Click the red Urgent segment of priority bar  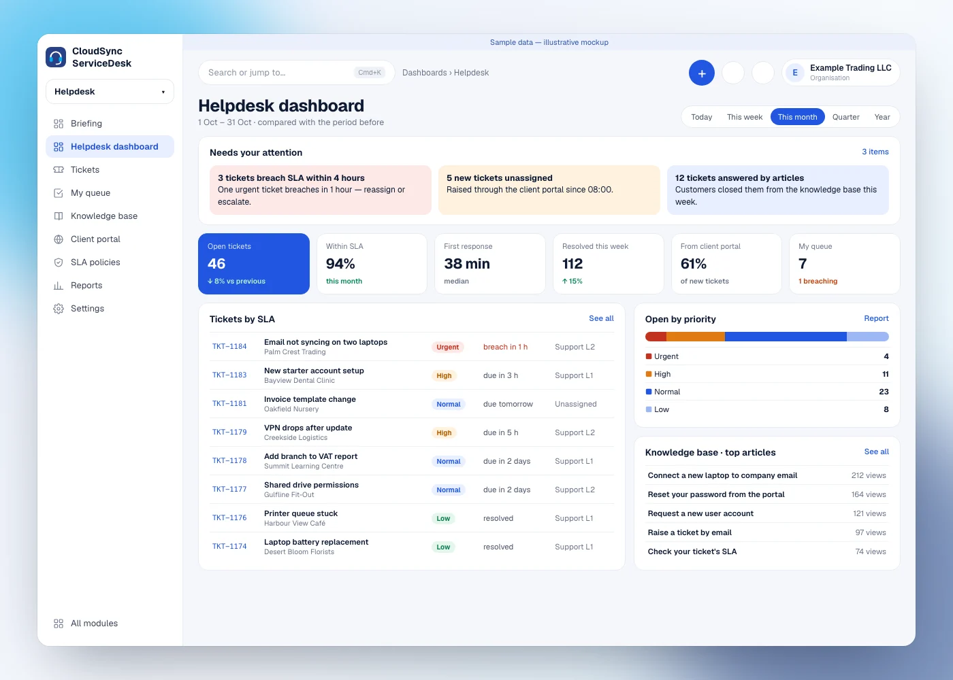[656, 337]
